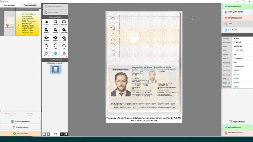Screen dimensions: 253x142
Task: Click the True copy caption text
Action: click(144, 119)
